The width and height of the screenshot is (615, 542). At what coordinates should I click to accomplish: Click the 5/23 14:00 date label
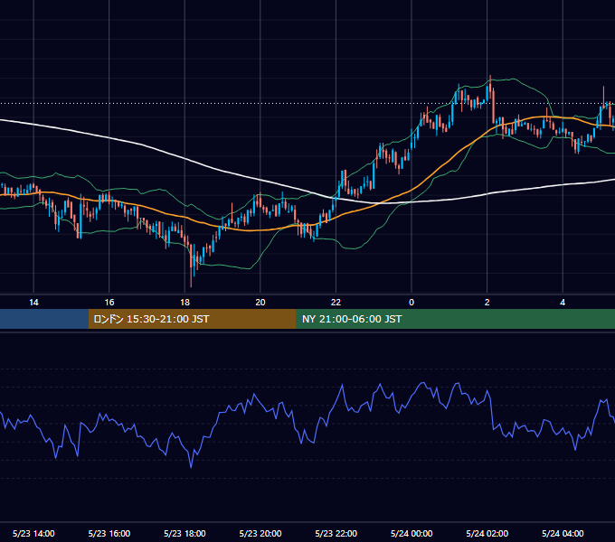(33, 533)
